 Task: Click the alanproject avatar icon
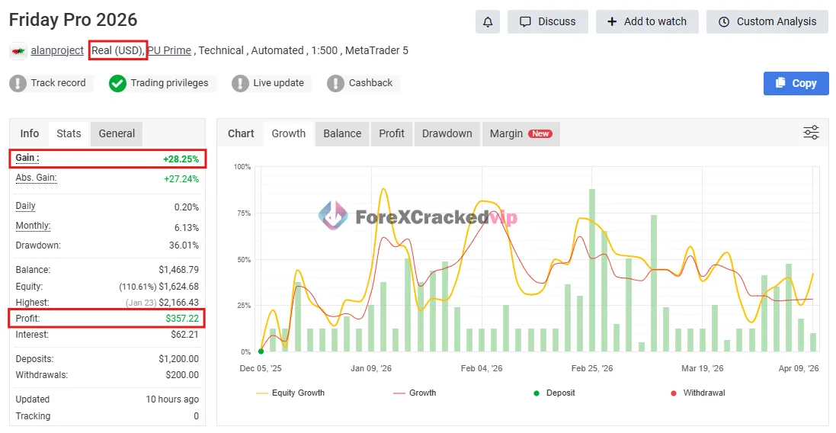18,51
